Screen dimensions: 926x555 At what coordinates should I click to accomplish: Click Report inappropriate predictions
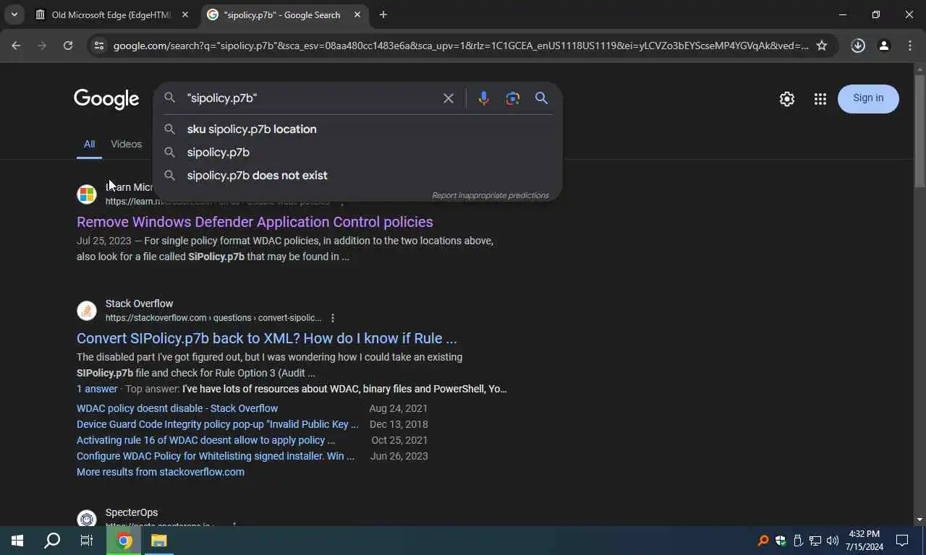pyautogui.click(x=490, y=195)
